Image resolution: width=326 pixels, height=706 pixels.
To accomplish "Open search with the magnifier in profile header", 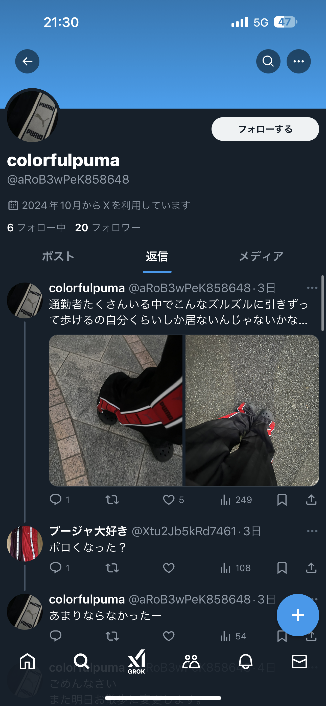I will (x=268, y=61).
